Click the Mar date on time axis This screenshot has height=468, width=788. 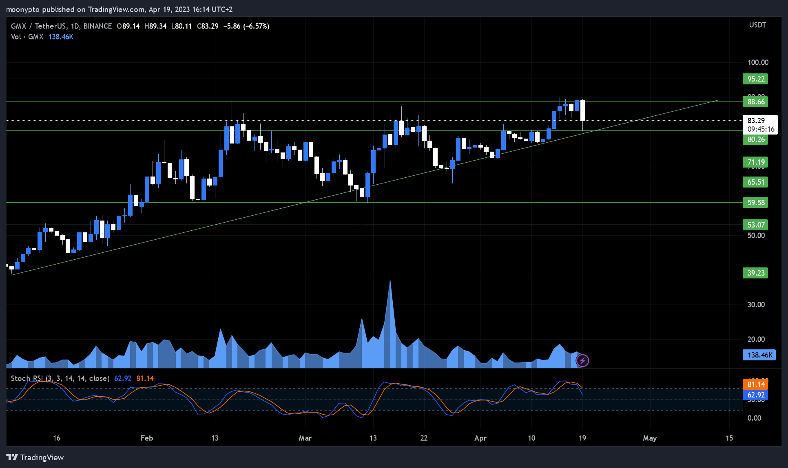(x=305, y=438)
